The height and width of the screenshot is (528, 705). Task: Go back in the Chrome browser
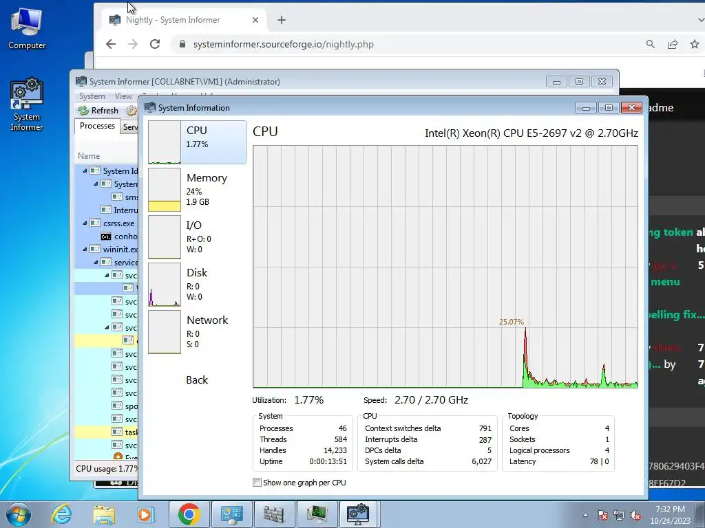click(111, 44)
